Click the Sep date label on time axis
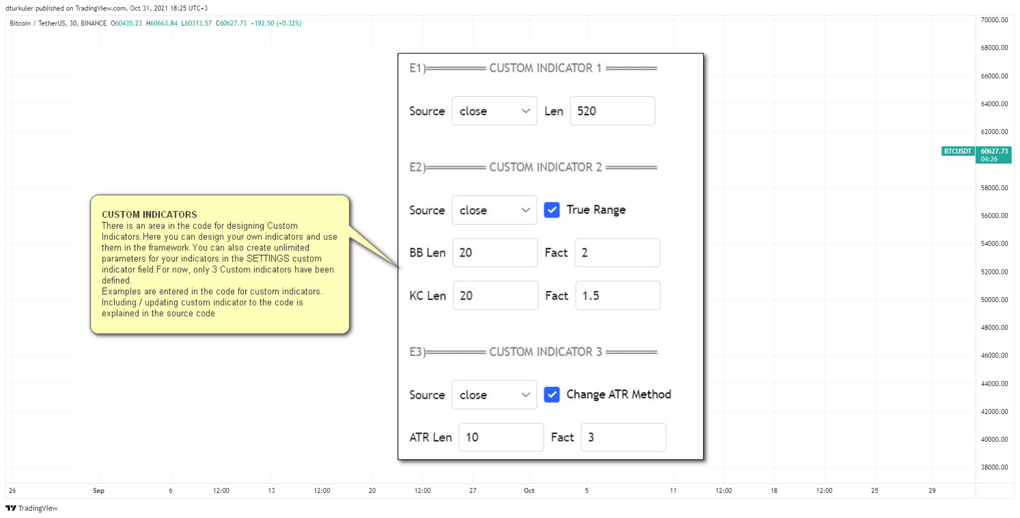The image size is (1020, 518). click(98, 491)
